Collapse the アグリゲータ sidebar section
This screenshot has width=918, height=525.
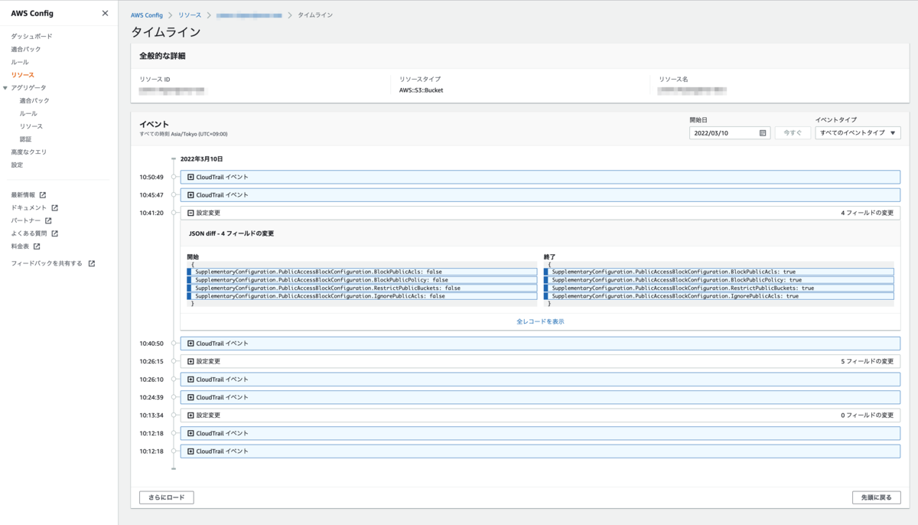(x=6, y=88)
